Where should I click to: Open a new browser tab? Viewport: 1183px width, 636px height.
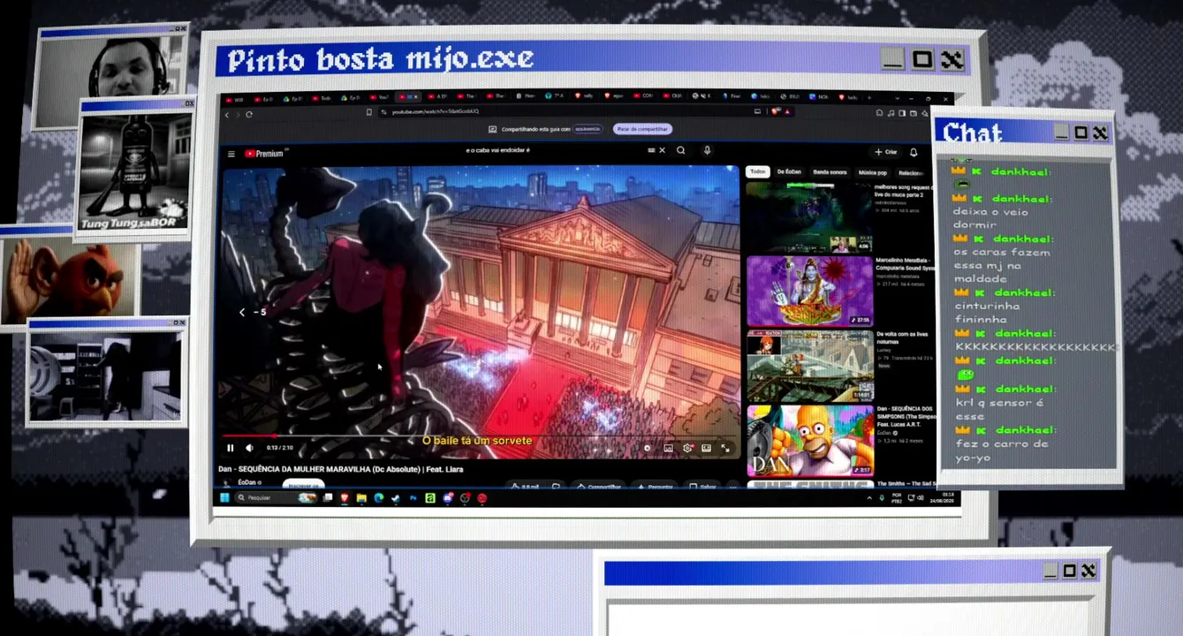pos(869,97)
